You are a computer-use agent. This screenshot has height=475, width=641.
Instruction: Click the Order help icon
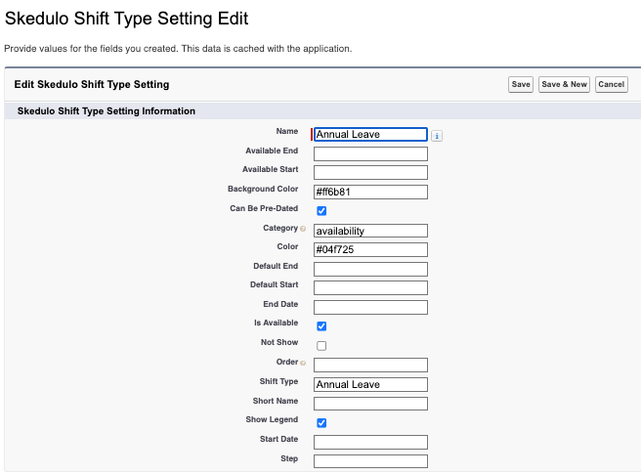point(303,363)
